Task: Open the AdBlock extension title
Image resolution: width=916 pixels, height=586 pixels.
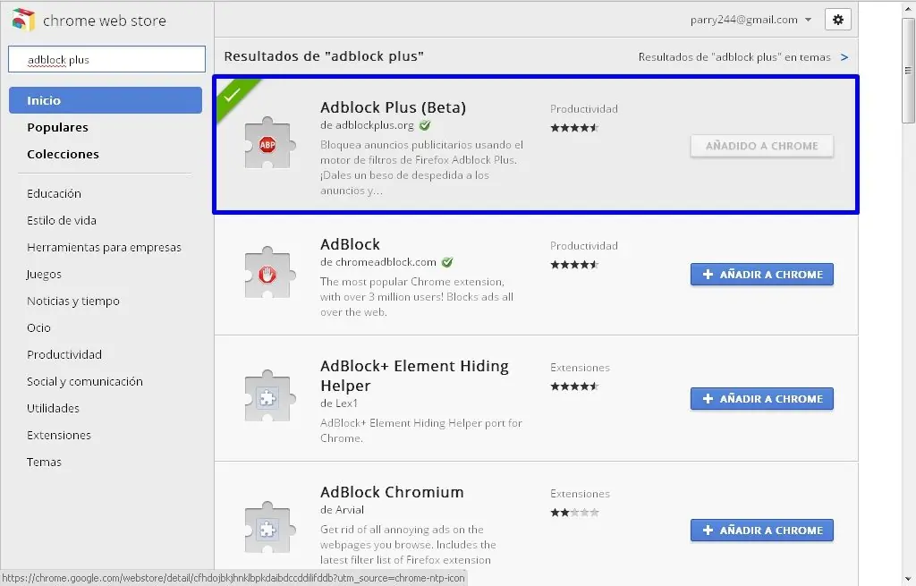Action: (x=350, y=244)
